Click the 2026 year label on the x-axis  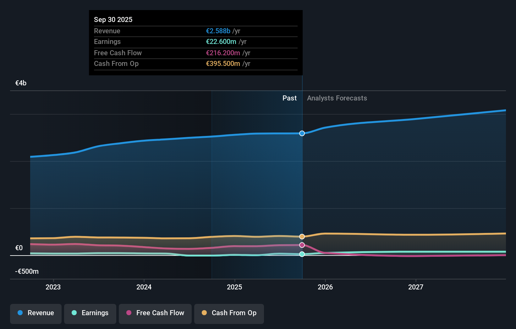[326, 287]
